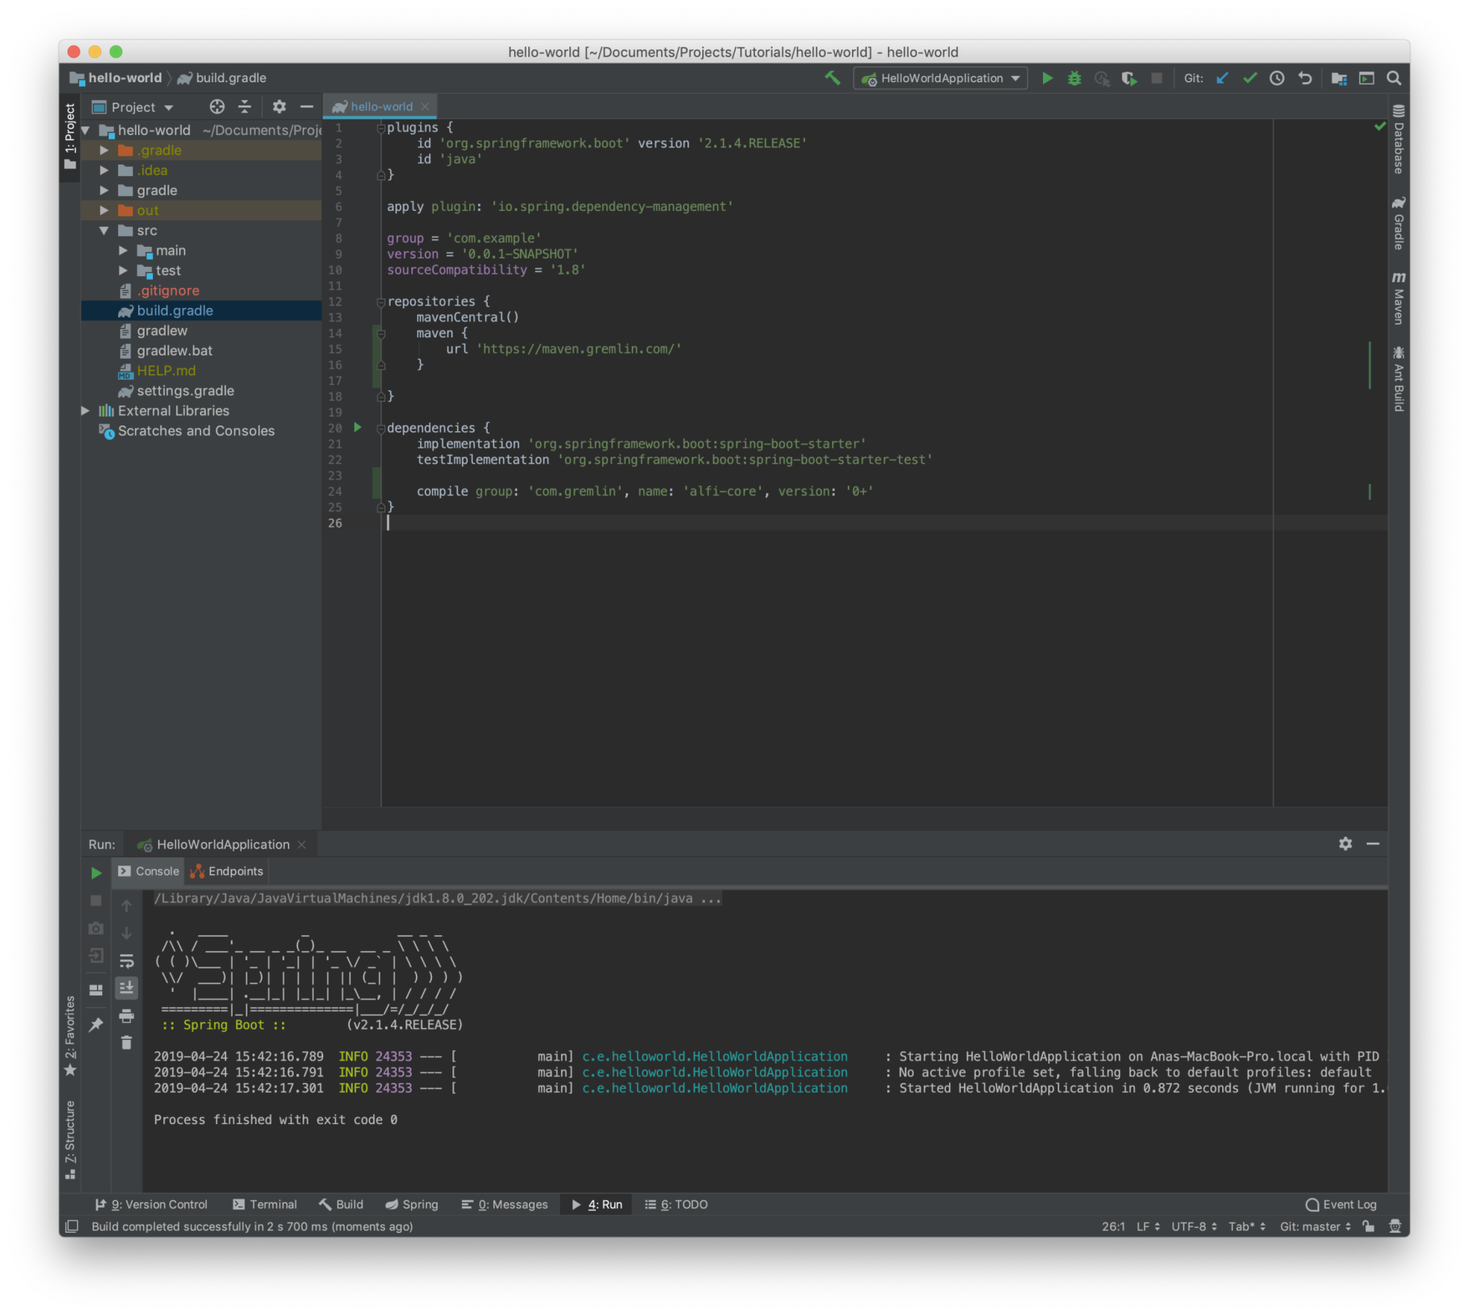
Task: Update project via Git blue arrow
Action: [1222, 78]
